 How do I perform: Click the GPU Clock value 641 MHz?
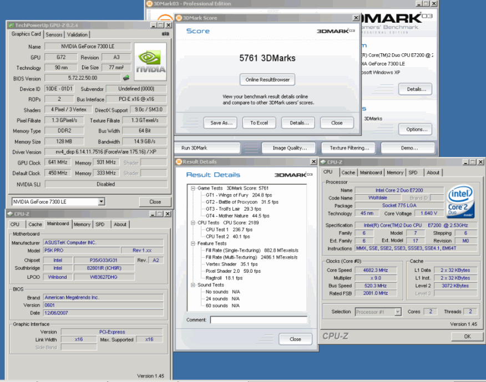[x=58, y=162]
